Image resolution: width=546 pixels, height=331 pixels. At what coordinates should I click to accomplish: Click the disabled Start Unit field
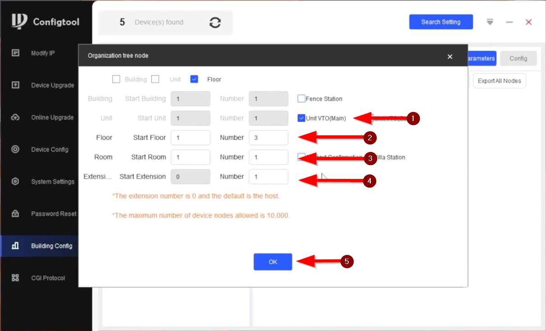click(x=191, y=118)
